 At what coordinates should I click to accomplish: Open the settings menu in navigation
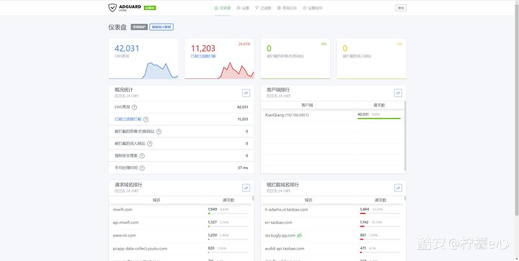coord(243,8)
